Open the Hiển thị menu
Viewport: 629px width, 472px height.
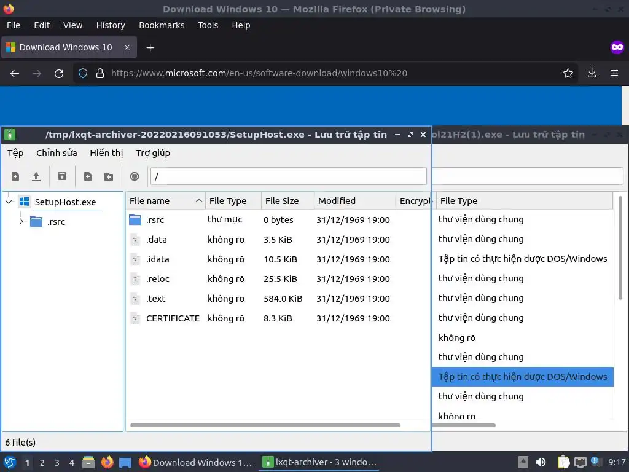click(x=106, y=153)
